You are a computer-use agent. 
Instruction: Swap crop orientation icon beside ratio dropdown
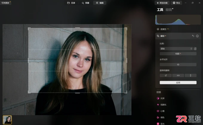tap(195, 49)
